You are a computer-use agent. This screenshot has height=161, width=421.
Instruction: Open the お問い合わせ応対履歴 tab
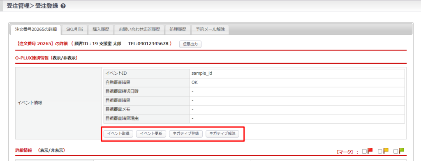(x=139, y=30)
